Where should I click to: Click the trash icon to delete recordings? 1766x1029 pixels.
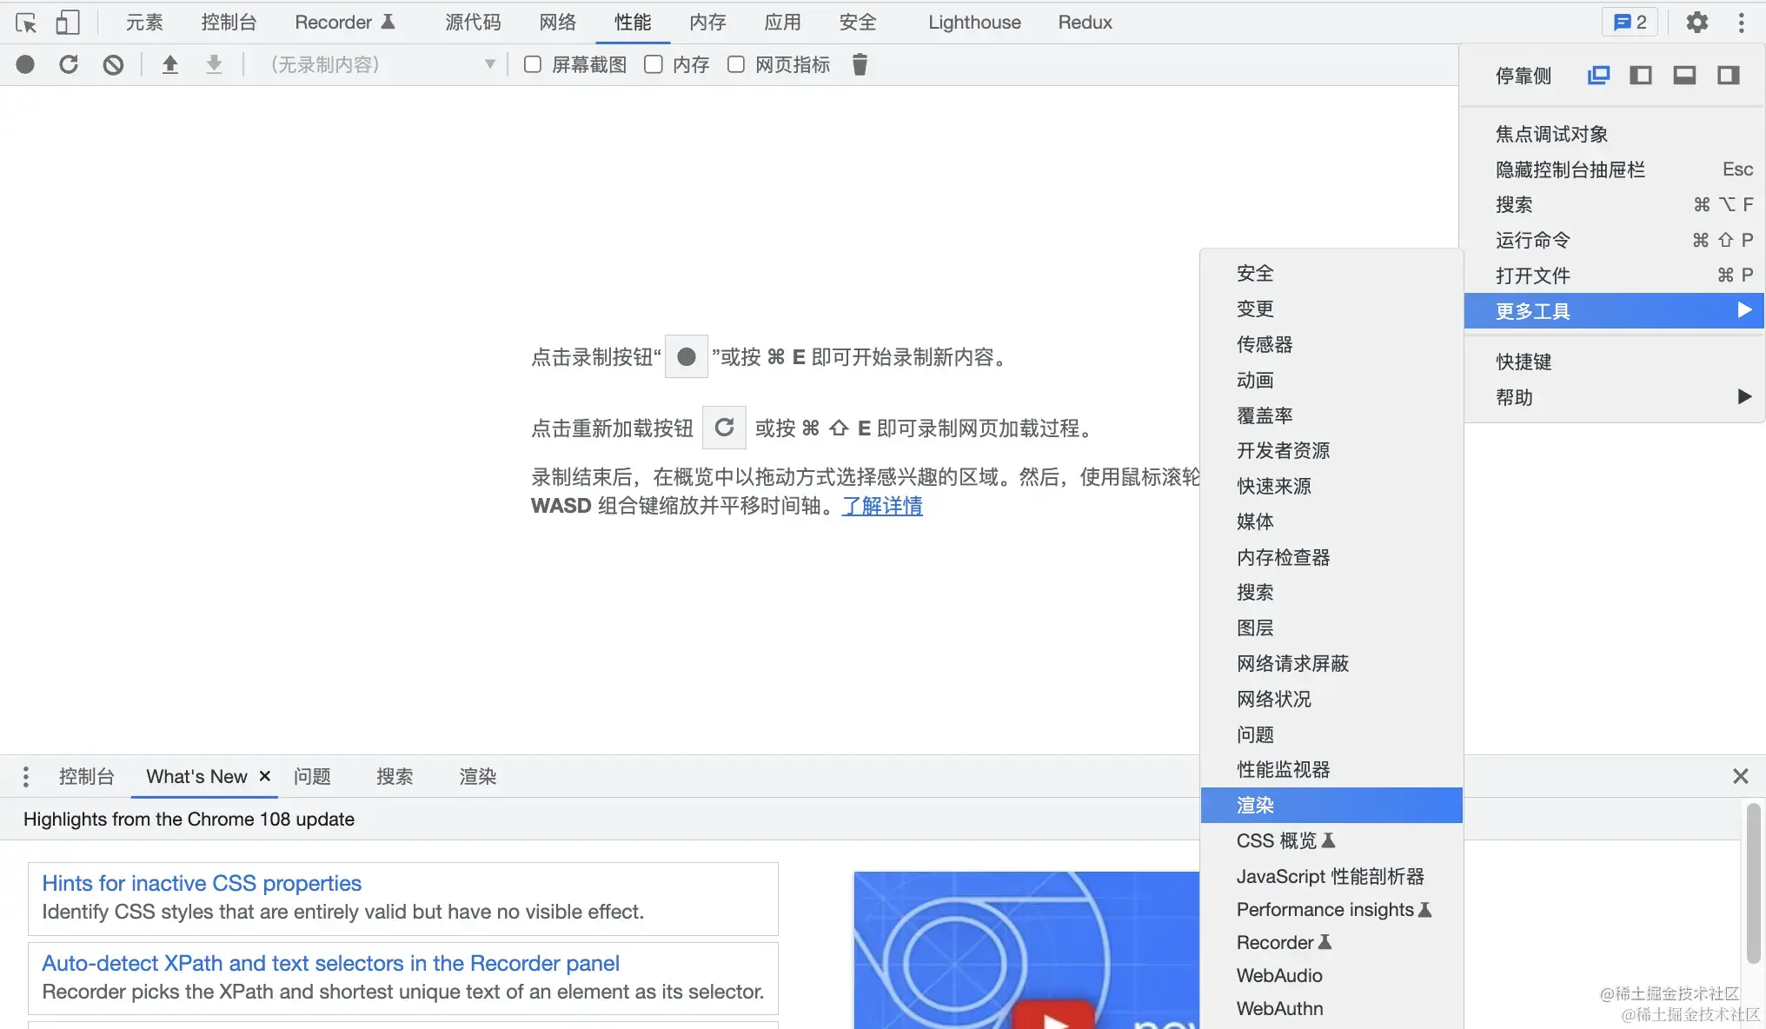coord(859,63)
